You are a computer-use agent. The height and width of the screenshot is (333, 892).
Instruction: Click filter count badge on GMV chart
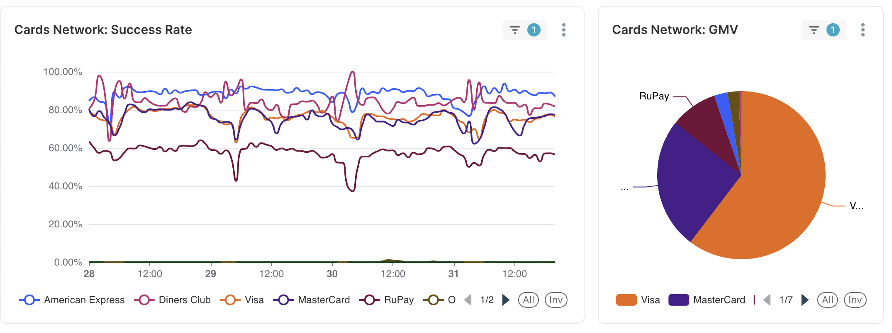[x=833, y=30]
